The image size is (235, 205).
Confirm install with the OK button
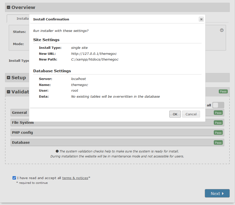click(175, 114)
